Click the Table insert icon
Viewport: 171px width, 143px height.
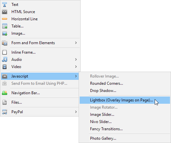click(5, 26)
